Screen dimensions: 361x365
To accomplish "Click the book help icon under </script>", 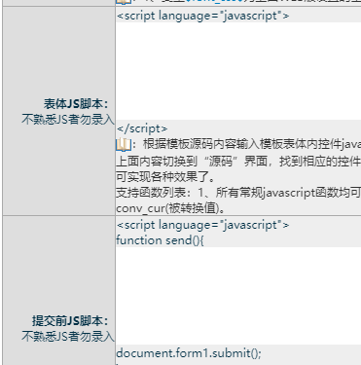I will 124,144.
